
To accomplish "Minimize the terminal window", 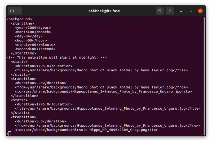I will point(181,11).
